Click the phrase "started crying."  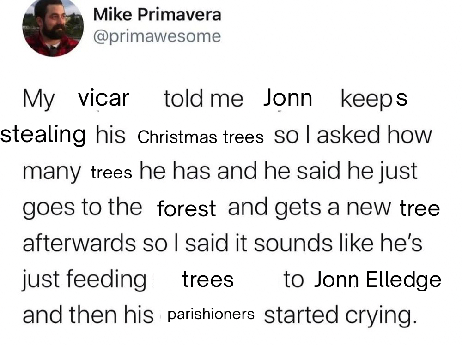click(337, 315)
